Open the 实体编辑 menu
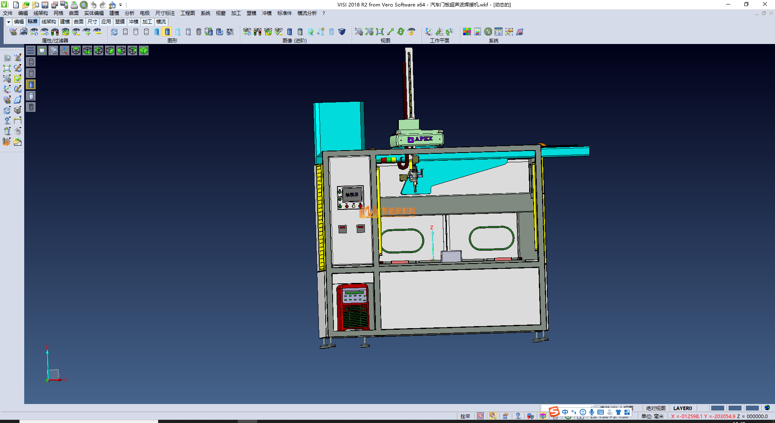 [x=94, y=13]
